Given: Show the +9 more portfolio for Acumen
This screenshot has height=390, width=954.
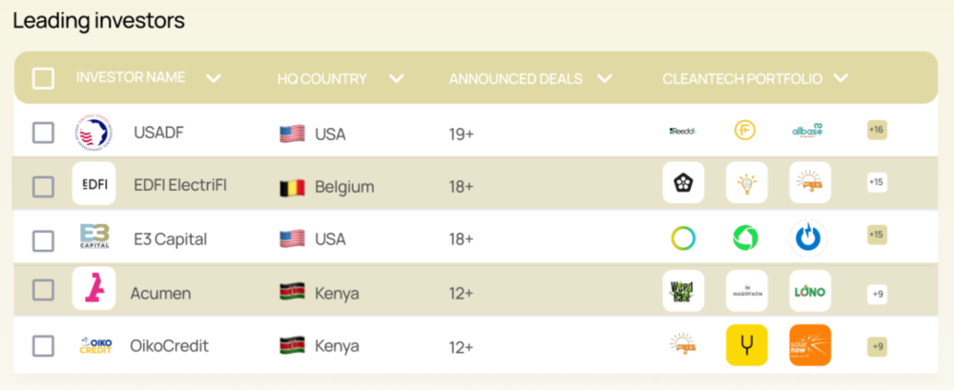Looking at the screenshot, I should pos(877,295).
